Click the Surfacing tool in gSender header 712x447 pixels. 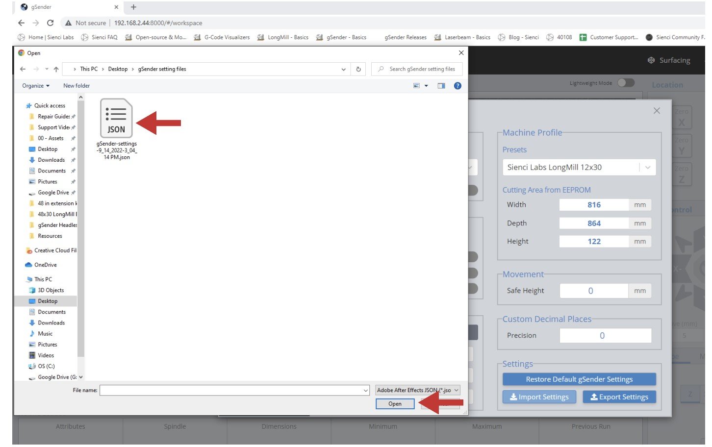pos(669,60)
